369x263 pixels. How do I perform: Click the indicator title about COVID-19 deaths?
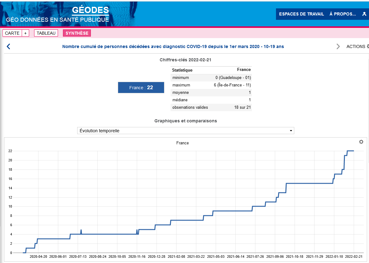[x=173, y=46]
